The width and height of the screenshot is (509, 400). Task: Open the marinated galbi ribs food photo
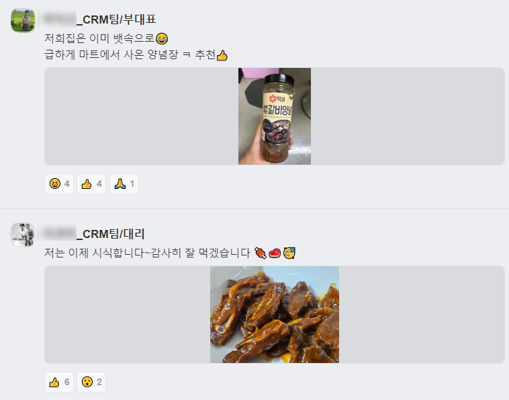click(275, 315)
